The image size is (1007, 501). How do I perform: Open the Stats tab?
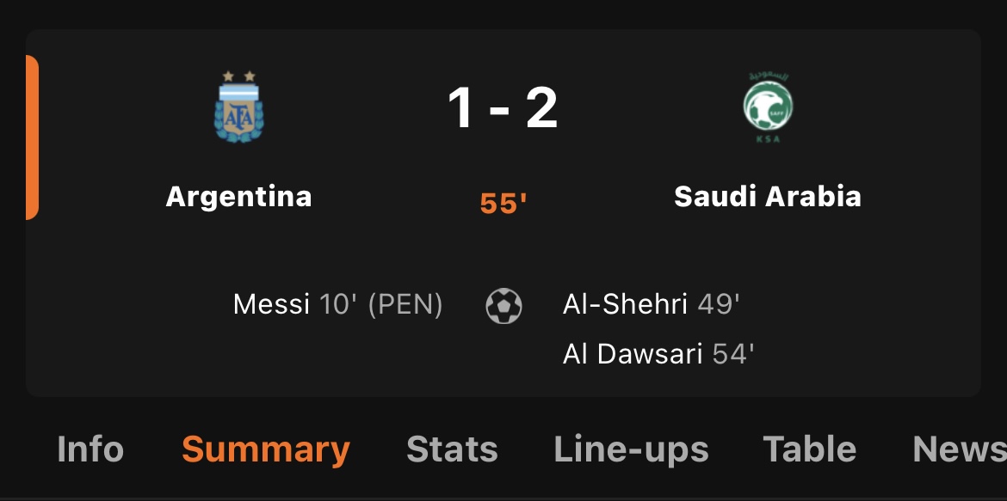[x=452, y=449]
